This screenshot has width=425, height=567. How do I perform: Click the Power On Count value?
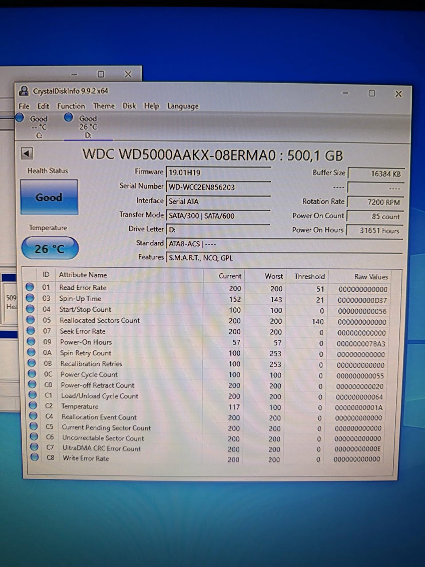(376, 217)
